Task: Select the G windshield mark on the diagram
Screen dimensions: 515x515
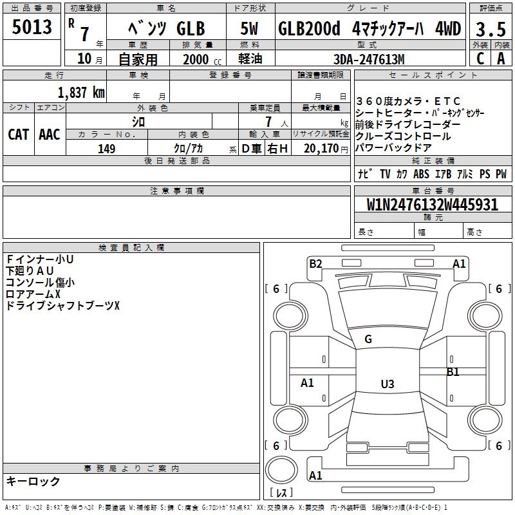Action: pyautogui.click(x=368, y=339)
